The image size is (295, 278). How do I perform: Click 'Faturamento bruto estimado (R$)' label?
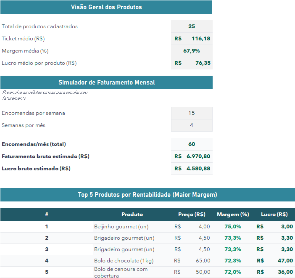[x=45, y=156]
